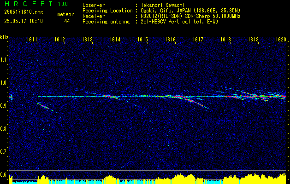Click the 1.0 kHz frequency label
290x184 pixels.
tap(4, 83)
